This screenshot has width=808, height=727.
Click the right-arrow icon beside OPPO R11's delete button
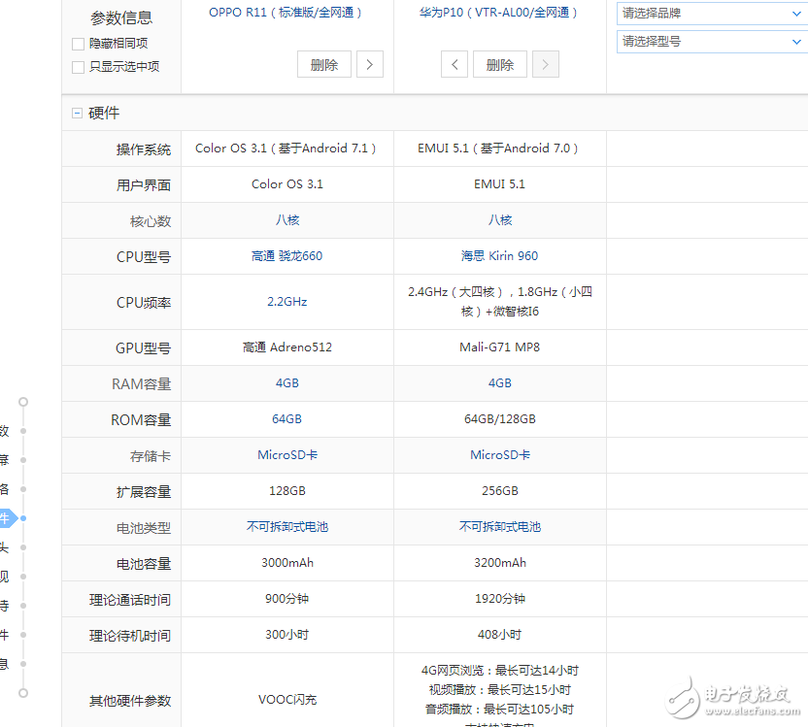(369, 63)
